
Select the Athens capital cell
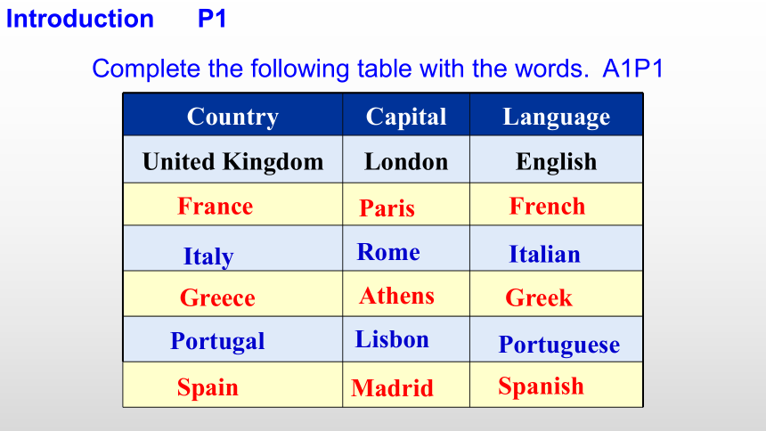pos(406,294)
